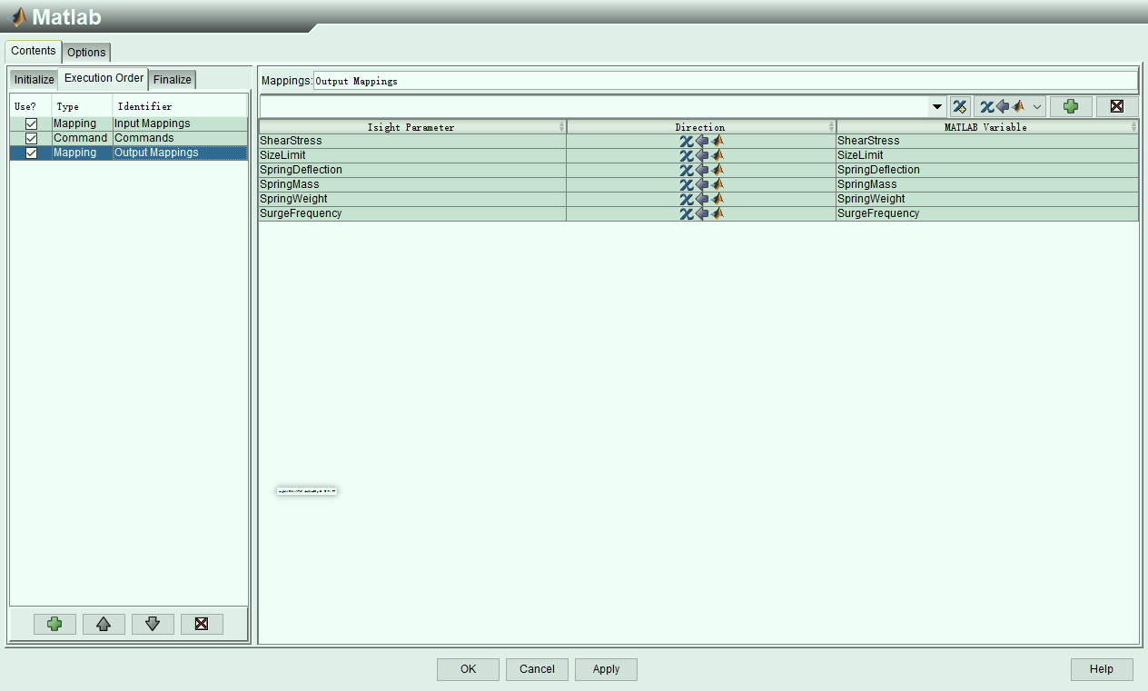
Task: Click the move-up arrow below the execution list
Action: coord(104,624)
